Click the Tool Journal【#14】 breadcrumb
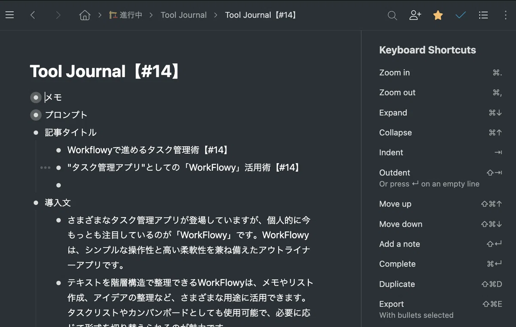516x327 pixels. point(261,15)
